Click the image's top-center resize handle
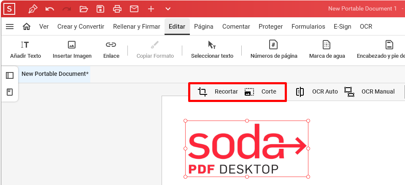This screenshot has height=185, width=405. [247, 121]
